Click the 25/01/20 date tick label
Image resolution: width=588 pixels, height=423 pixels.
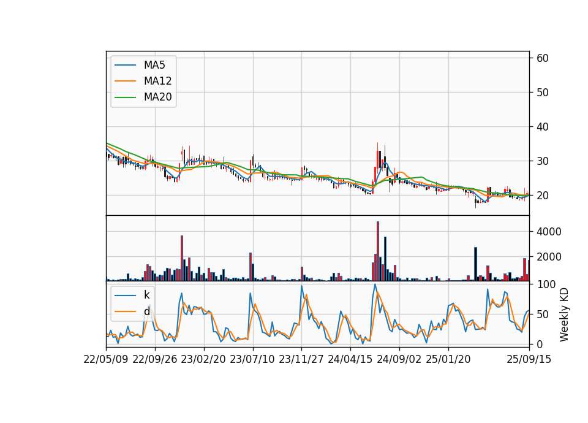click(448, 359)
